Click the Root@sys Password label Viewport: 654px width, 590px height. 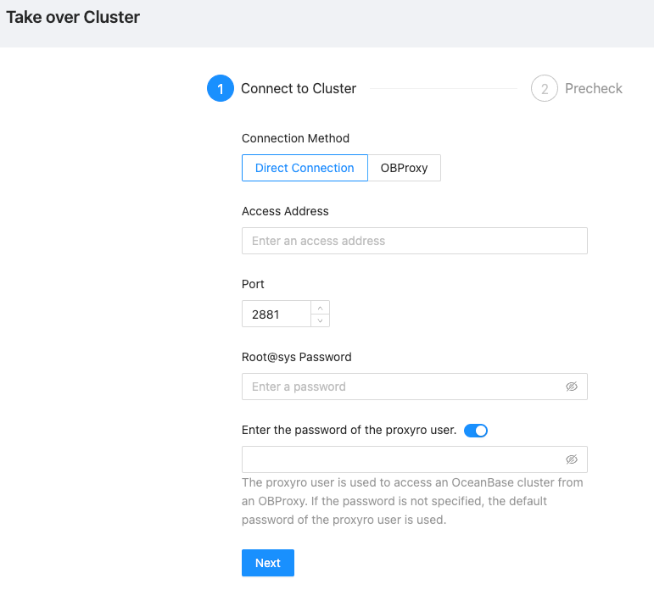pyautogui.click(x=296, y=357)
